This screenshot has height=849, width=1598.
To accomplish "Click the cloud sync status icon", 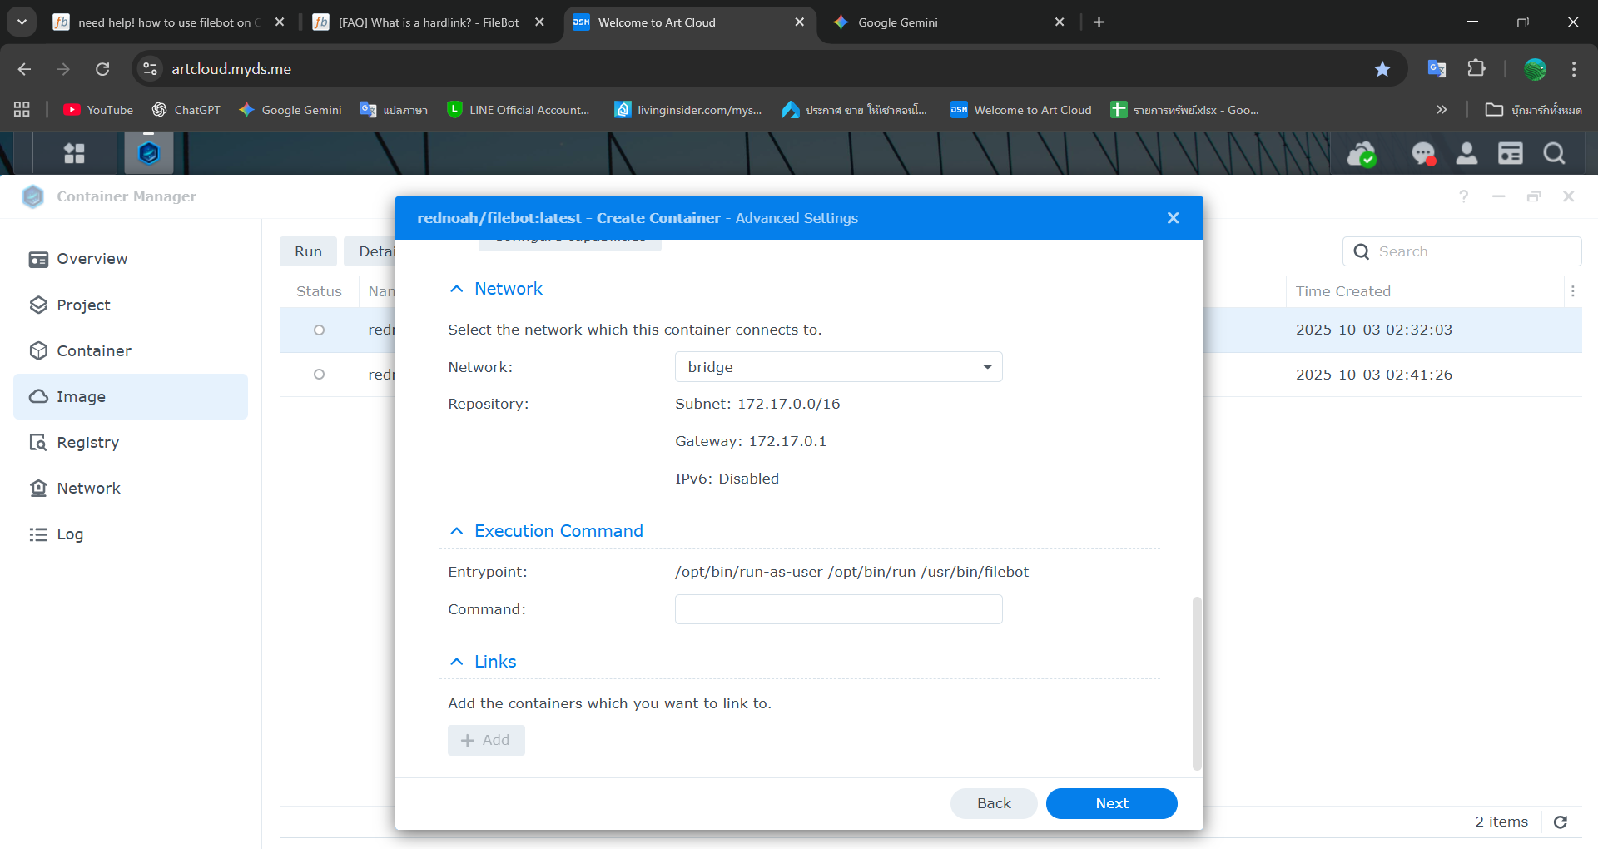I will tap(1362, 154).
